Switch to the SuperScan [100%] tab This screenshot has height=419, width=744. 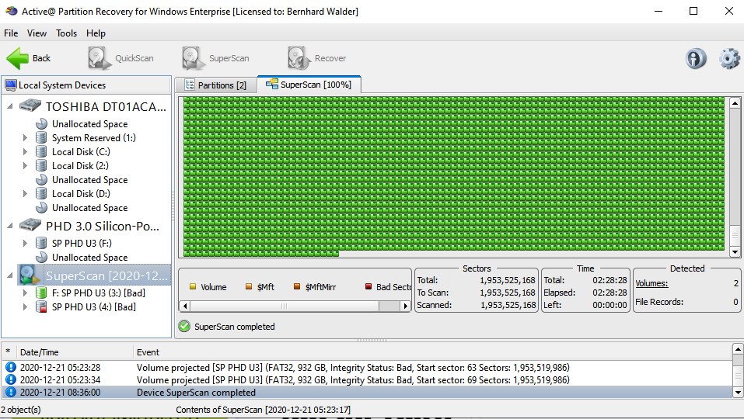(x=309, y=85)
